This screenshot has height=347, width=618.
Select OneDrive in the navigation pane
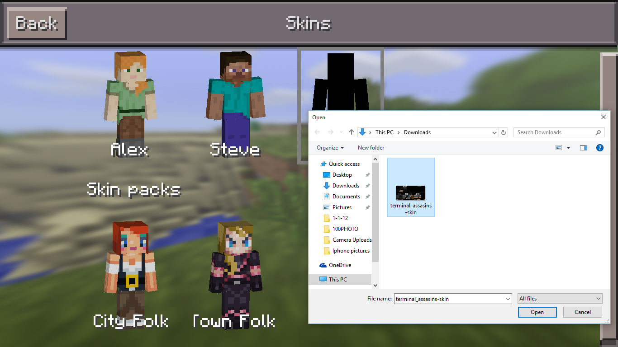(340, 265)
